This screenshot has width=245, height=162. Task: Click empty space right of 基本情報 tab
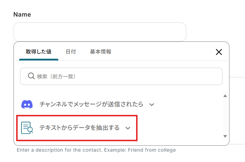tap(162, 52)
